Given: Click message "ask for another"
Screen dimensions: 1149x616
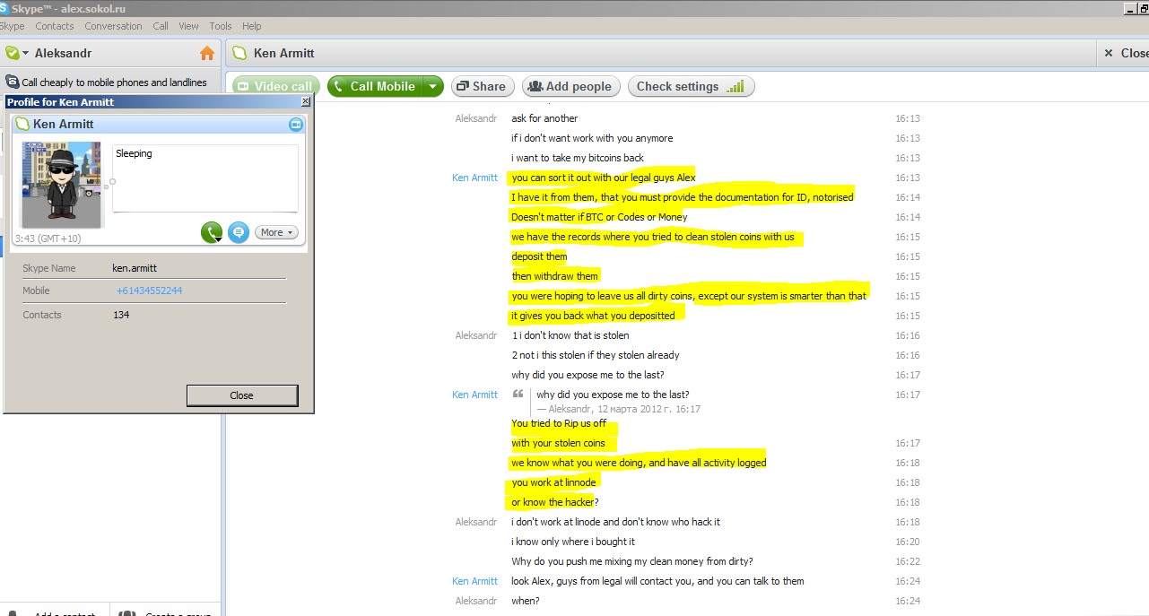Looking at the screenshot, I should [544, 118].
